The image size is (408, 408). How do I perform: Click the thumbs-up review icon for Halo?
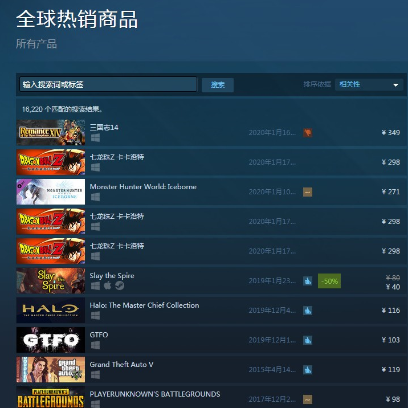tap(307, 311)
